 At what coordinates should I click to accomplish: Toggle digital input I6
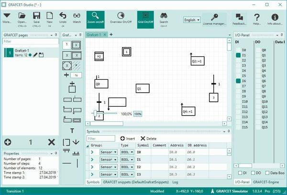[x=238, y=81]
